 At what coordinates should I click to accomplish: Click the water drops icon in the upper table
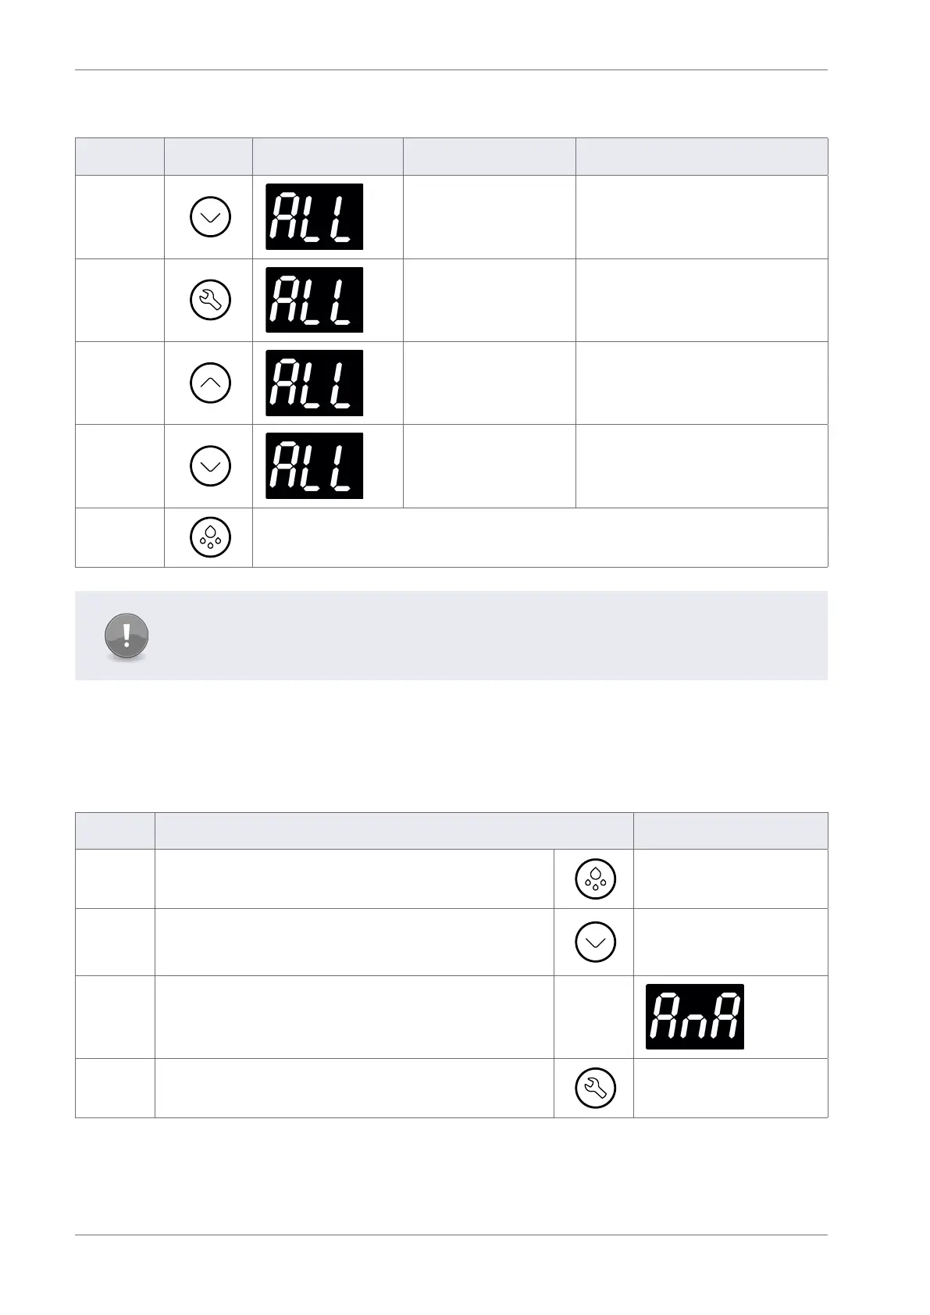click(210, 537)
